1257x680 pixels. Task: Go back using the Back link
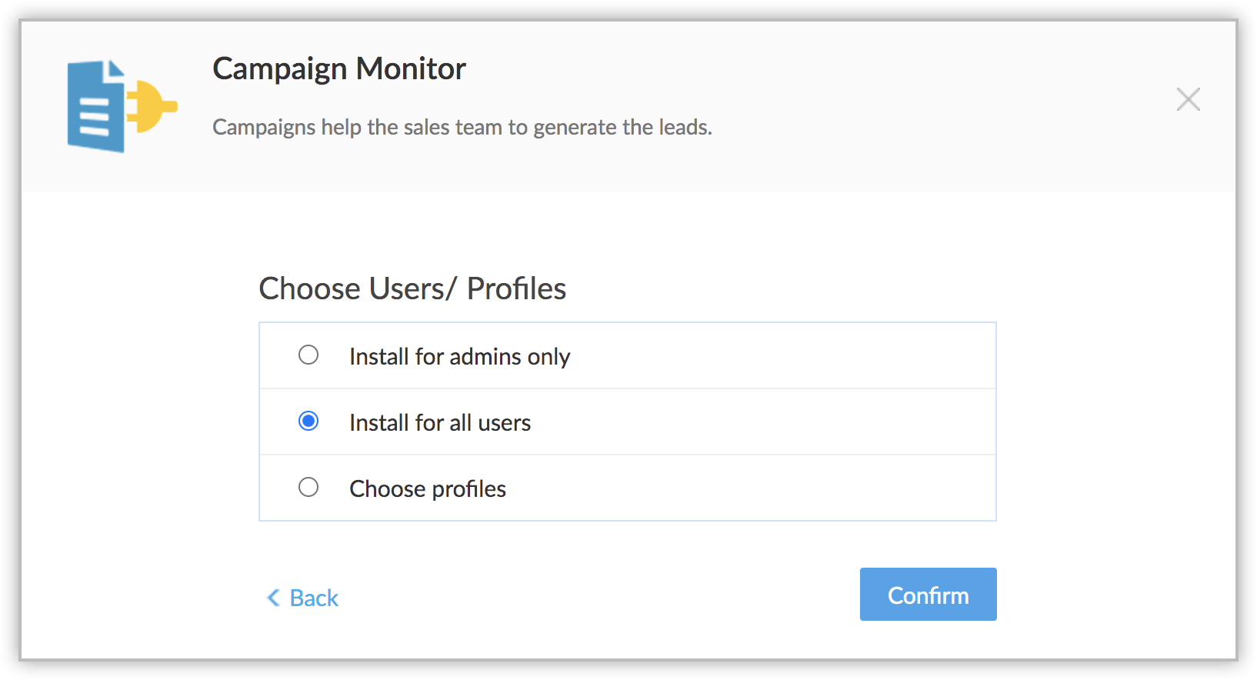tap(314, 598)
